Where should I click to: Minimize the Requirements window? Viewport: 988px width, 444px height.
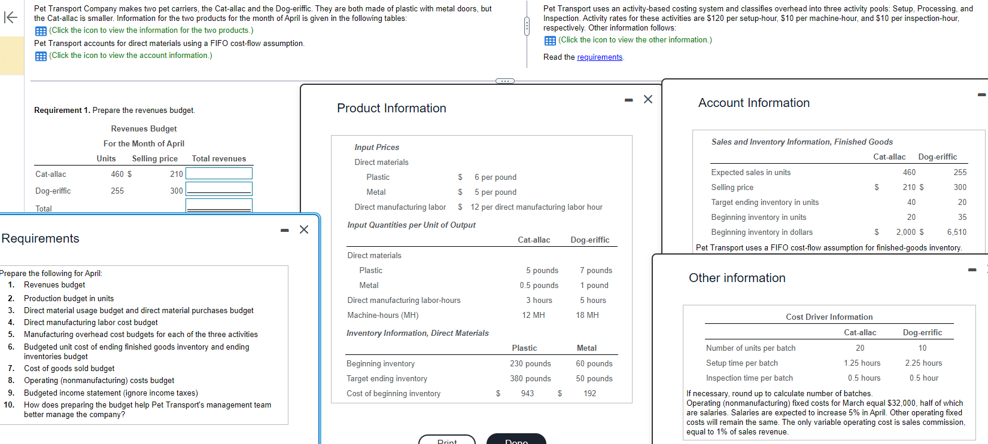coord(285,230)
